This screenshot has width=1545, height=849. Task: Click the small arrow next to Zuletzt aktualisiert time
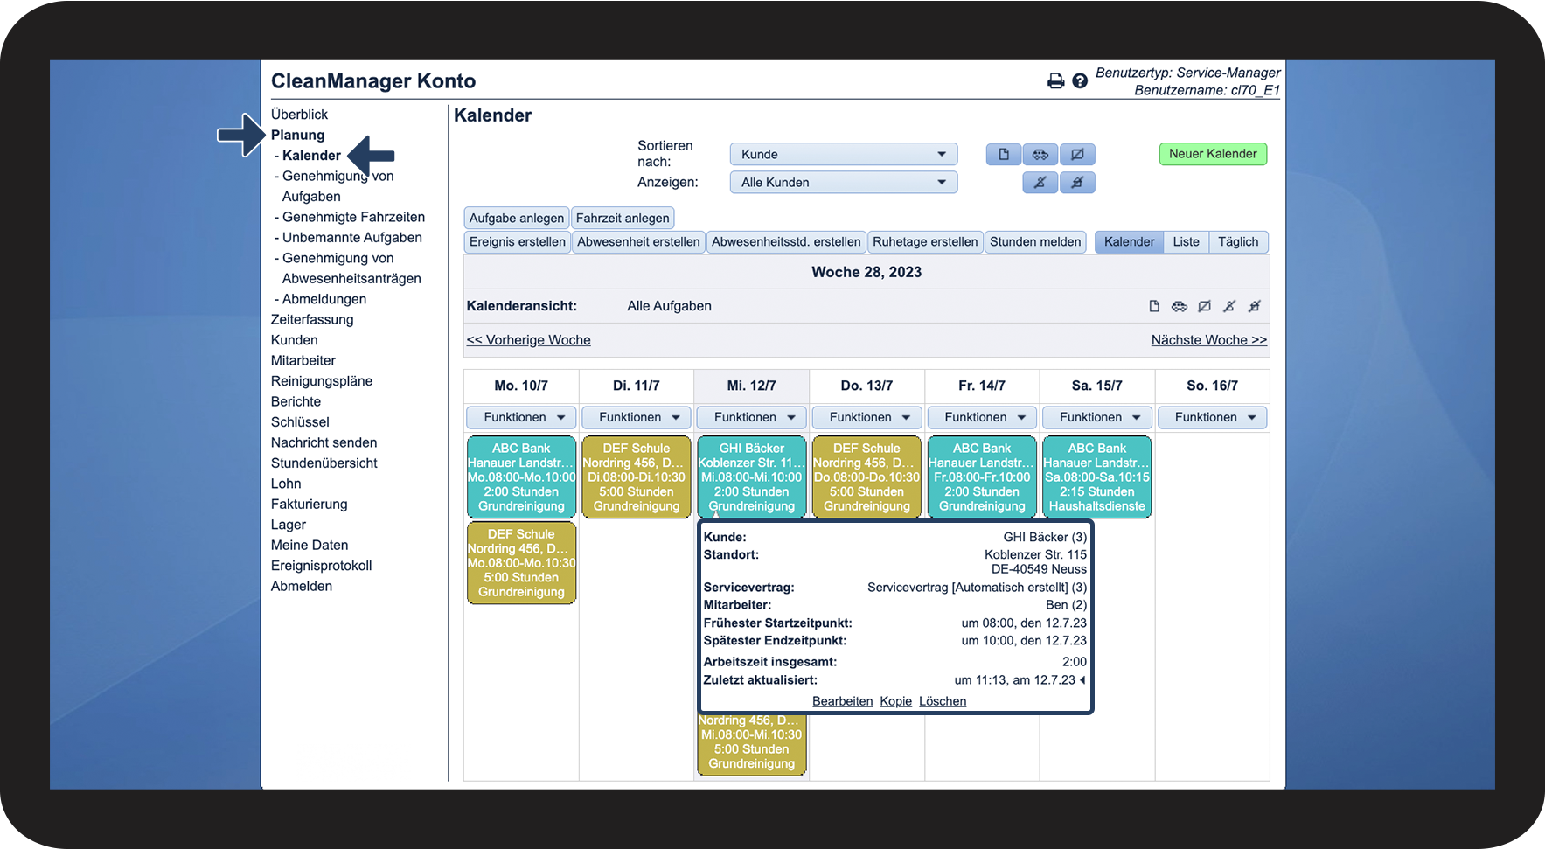click(1082, 680)
